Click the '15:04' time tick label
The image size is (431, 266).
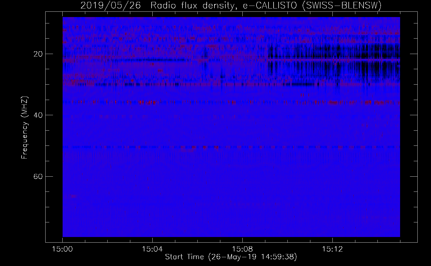[x=152, y=249]
